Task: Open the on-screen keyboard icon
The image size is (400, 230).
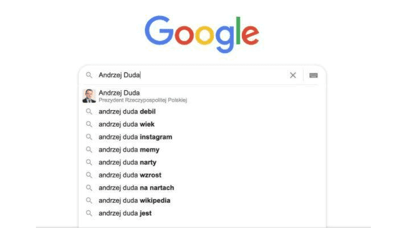Action: coord(313,75)
